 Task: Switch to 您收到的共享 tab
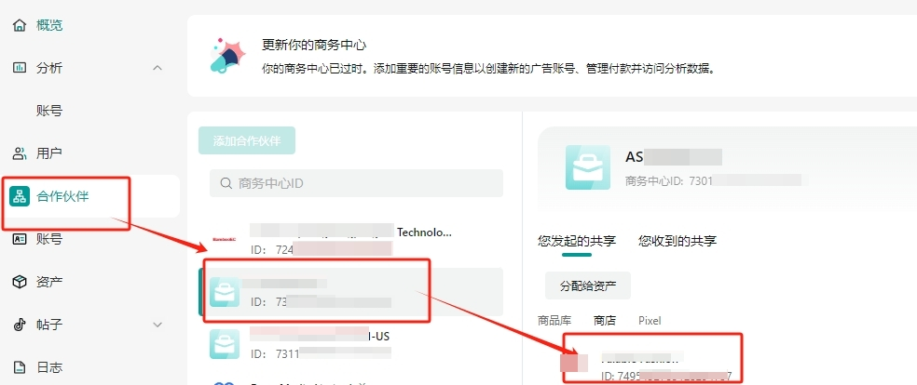[x=677, y=241]
